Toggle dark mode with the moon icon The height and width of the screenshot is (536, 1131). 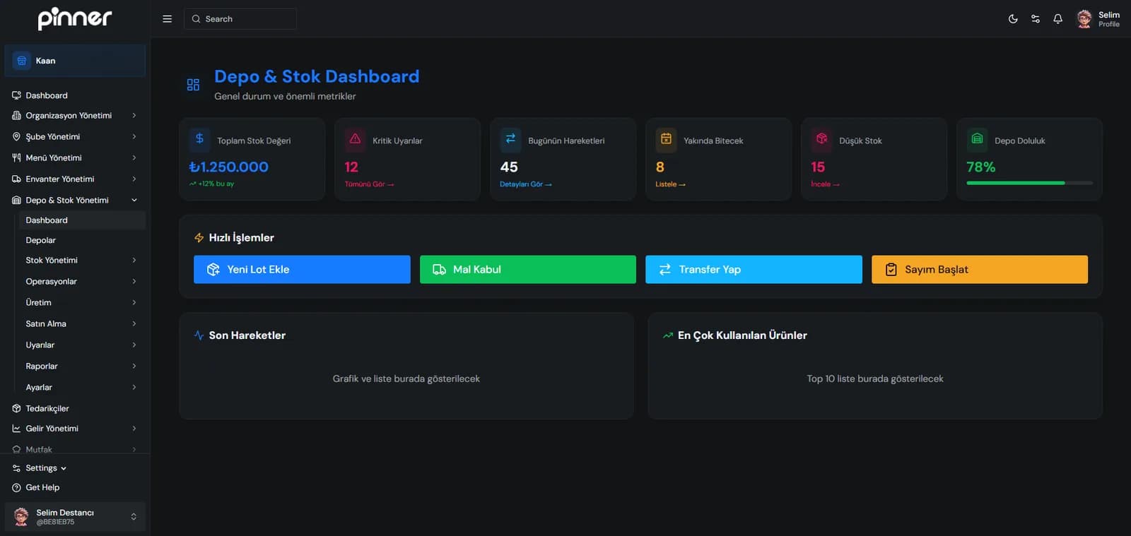point(1013,19)
